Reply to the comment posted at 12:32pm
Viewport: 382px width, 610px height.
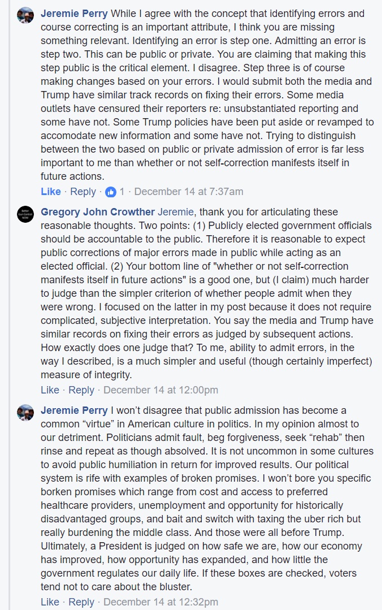tap(81, 602)
